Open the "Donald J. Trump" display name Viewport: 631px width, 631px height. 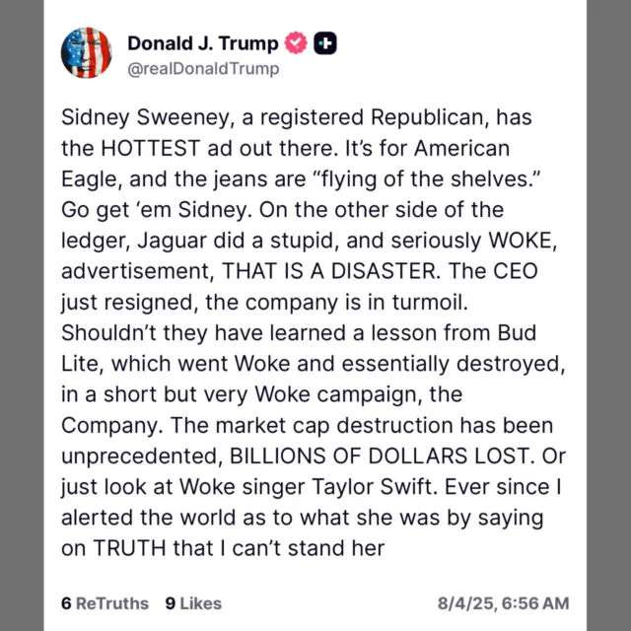(x=202, y=42)
